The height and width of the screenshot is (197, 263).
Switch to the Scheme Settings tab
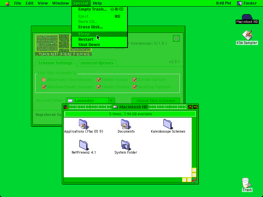(x=55, y=63)
